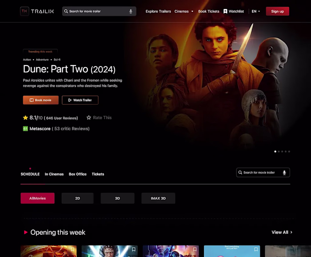This screenshot has width=311, height=257.
Task: Click the Rate This outline star
Action: (89, 117)
